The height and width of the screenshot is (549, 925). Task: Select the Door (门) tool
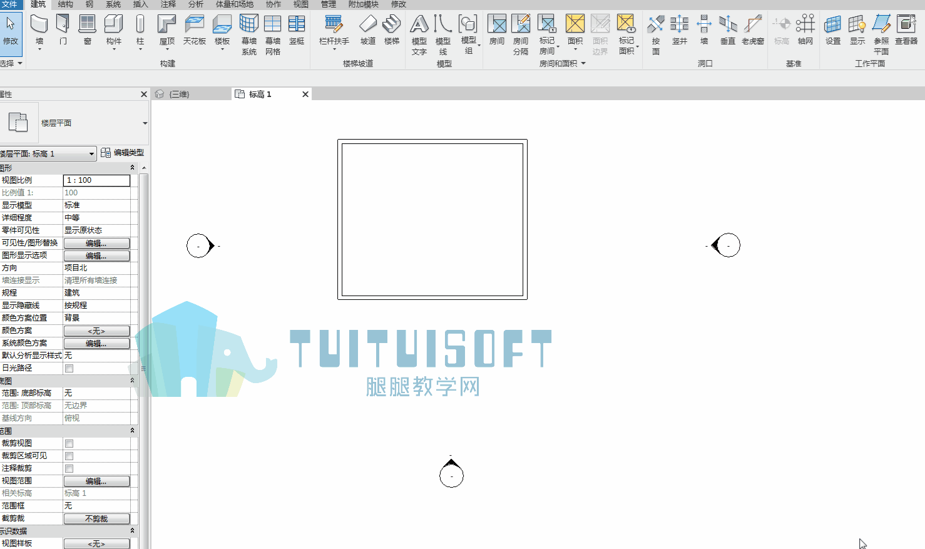[x=63, y=31]
